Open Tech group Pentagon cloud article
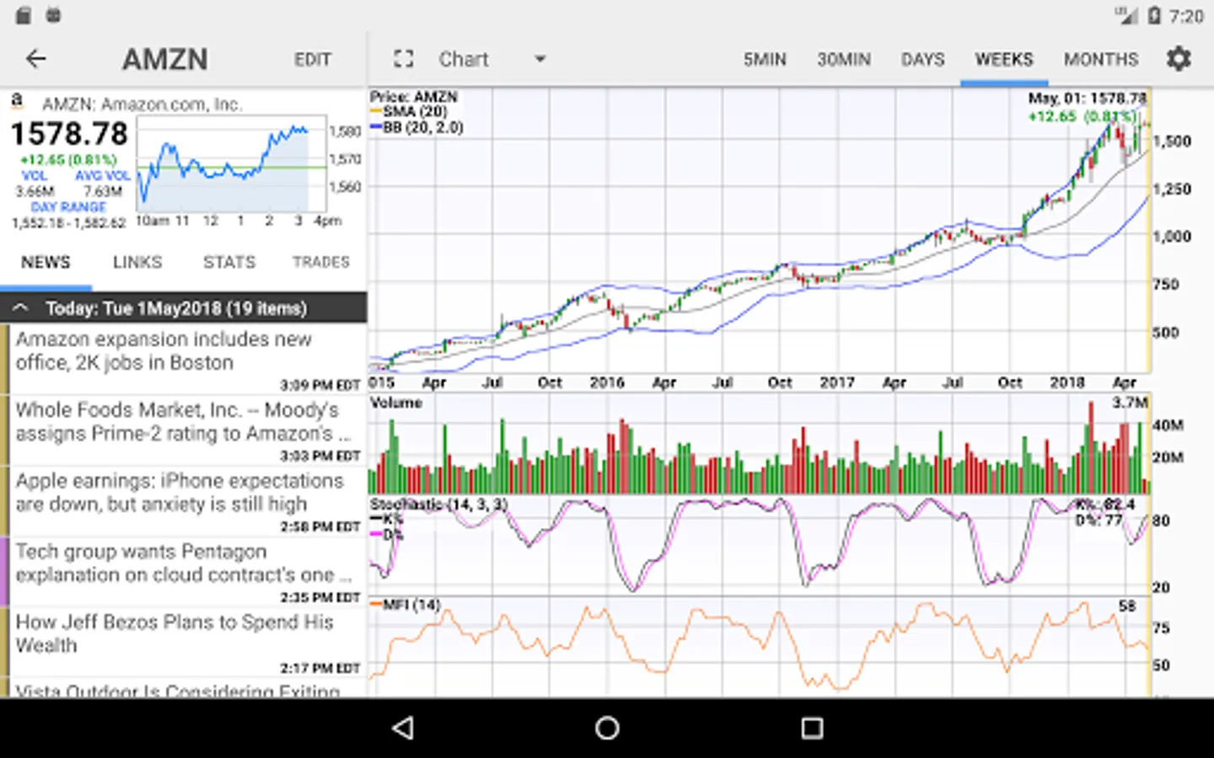Image resolution: width=1214 pixels, height=758 pixels. 184,571
